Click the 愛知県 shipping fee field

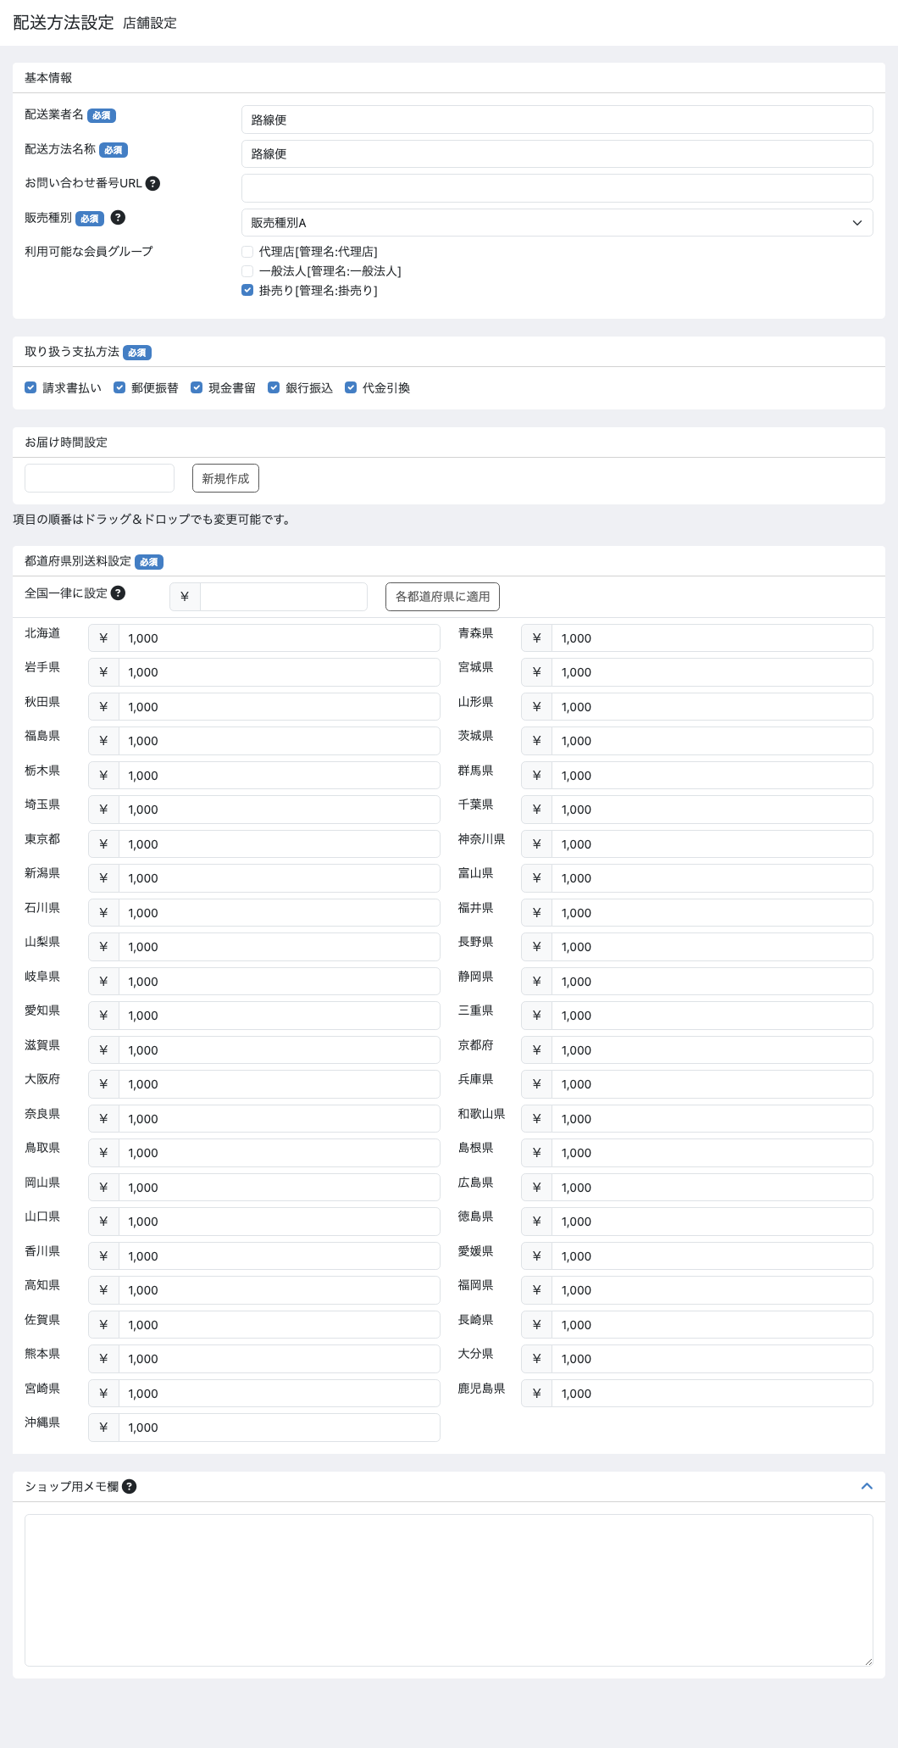(279, 1016)
